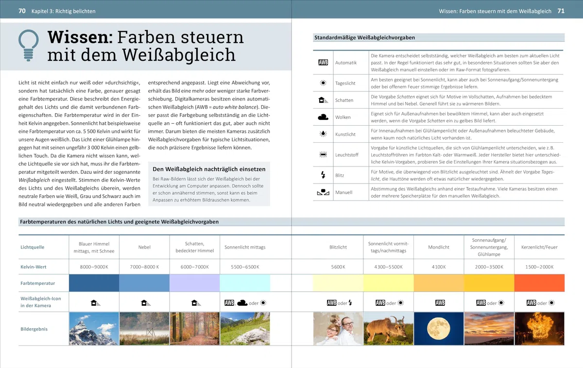Open the foggy hunting stand photo thumbnail
This screenshot has height=368, width=583.
click(144, 329)
